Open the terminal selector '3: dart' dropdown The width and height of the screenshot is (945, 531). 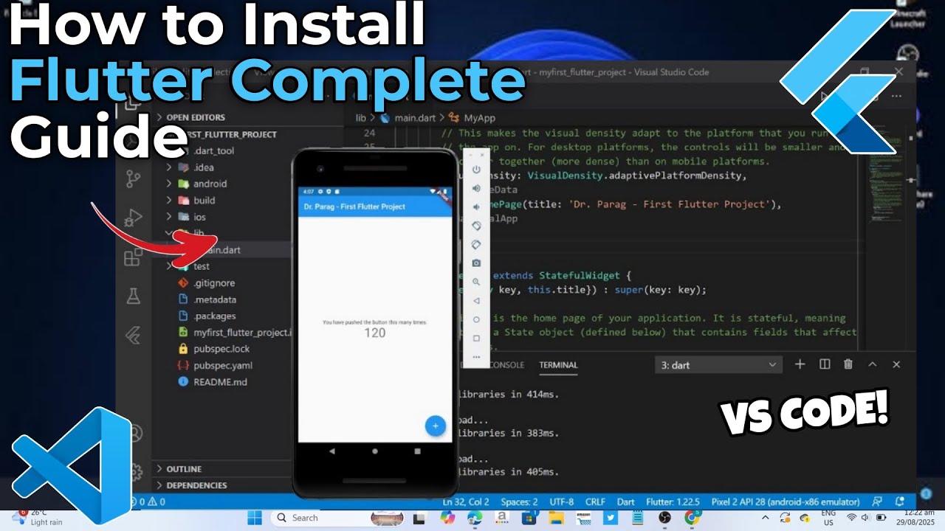(718, 364)
